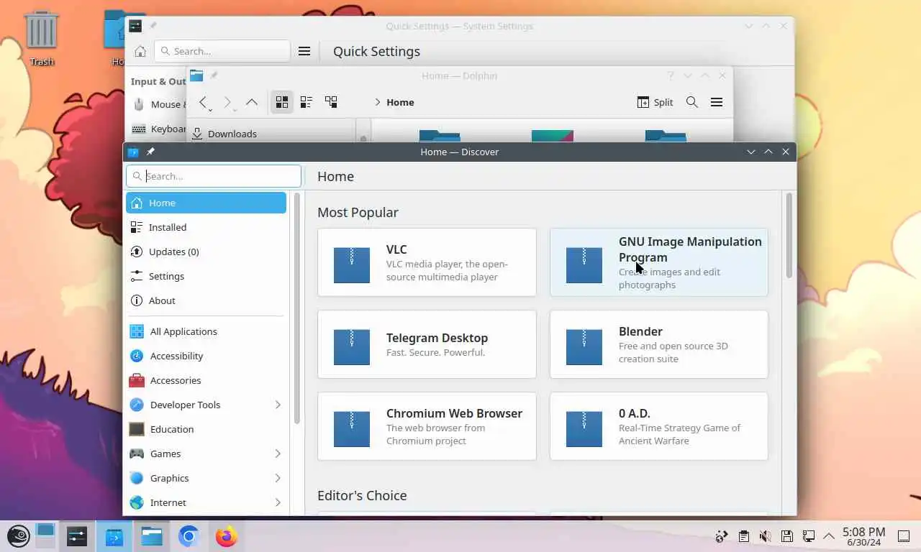Viewport: 921px width, 552px height.
Task: Click help icon in Dolphin titlebar
Action: click(671, 75)
